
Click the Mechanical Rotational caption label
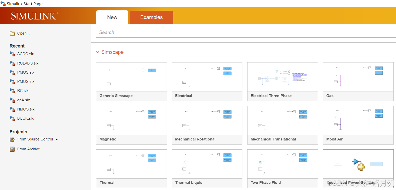point(195,139)
